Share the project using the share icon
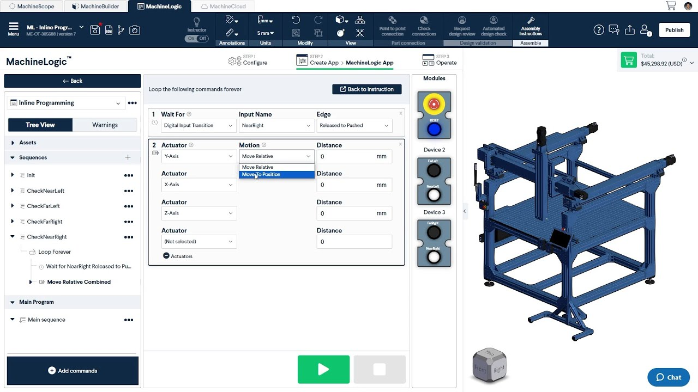698x392 pixels. (629, 30)
